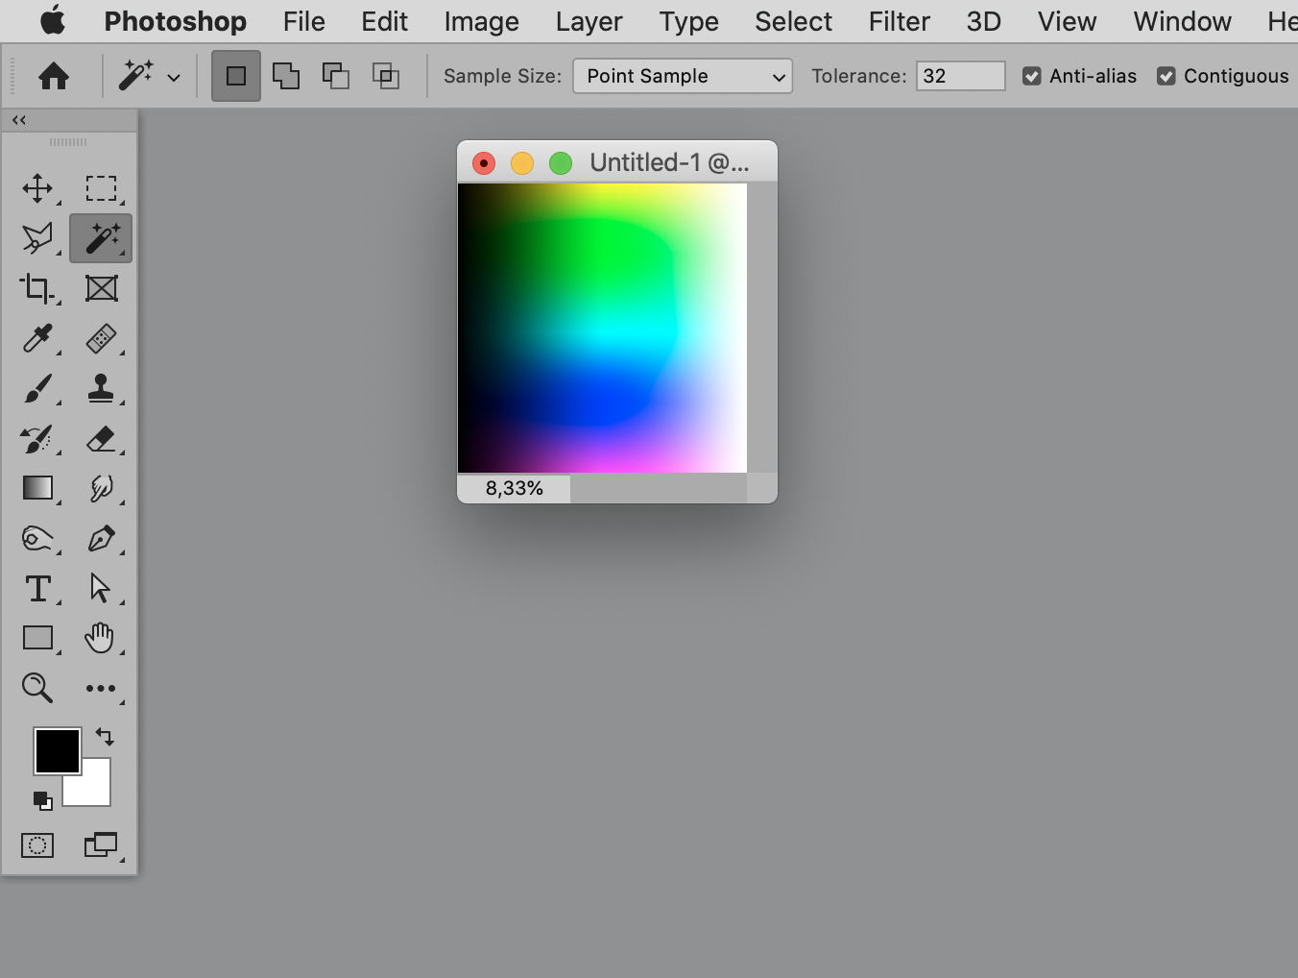Pick the Eyedropper tool
Image resolution: width=1298 pixels, height=978 pixels.
(37, 338)
